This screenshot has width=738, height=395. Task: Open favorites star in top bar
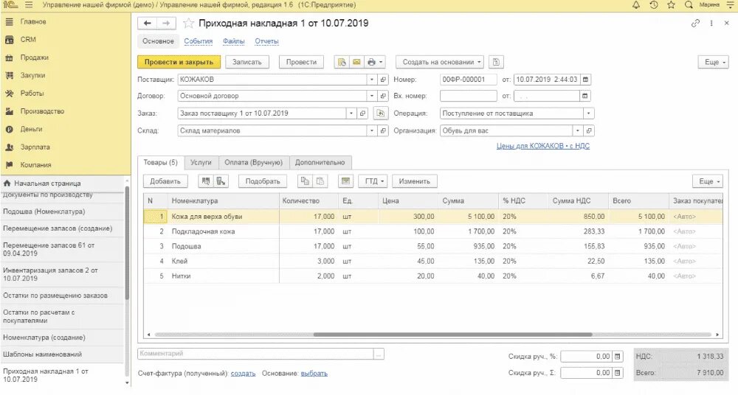671,5
